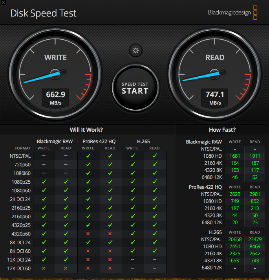The image size is (269, 280).
Task: Click the checkmark for H.265 read 4320p60
Action: tap(155, 233)
